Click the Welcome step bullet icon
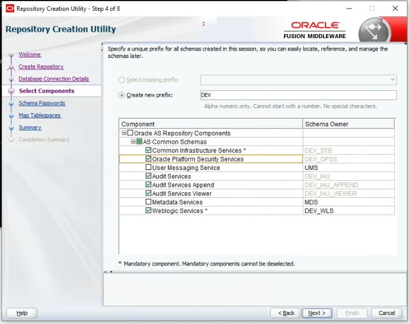This screenshot has height=324, width=410. [11, 55]
